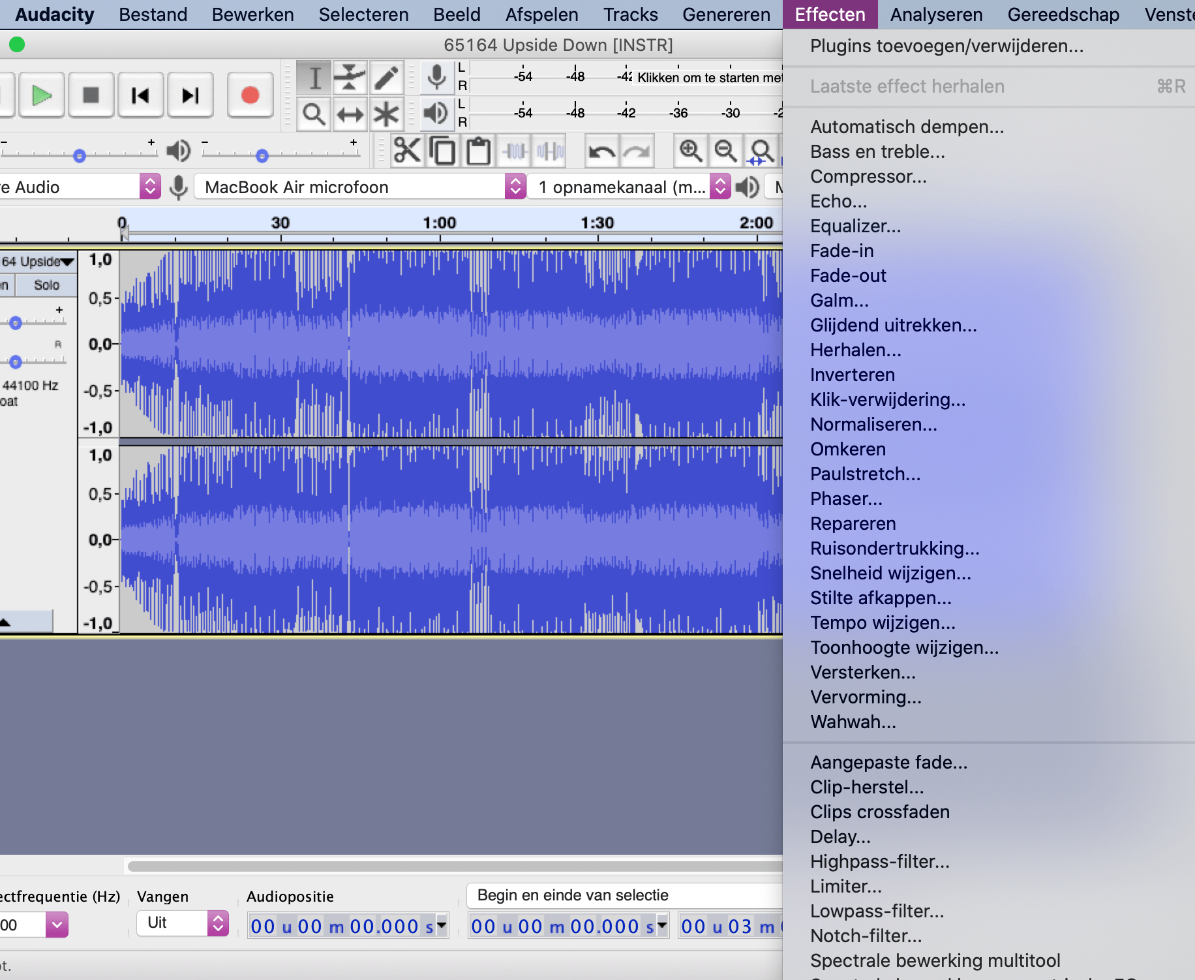1195x980 pixels.
Task: Click the Cut scissors icon
Action: 407,151
